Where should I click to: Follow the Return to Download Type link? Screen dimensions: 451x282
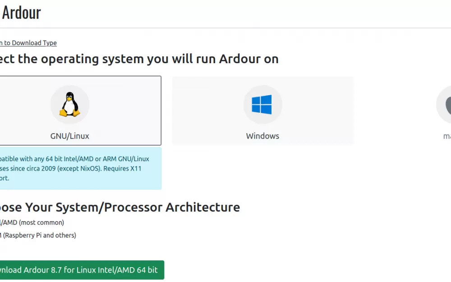point(28,43)
